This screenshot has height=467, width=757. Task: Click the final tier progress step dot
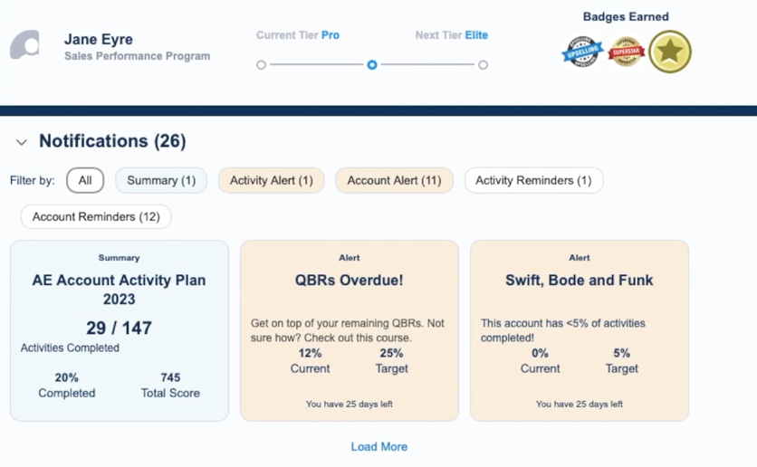click(x=483, y=65)
